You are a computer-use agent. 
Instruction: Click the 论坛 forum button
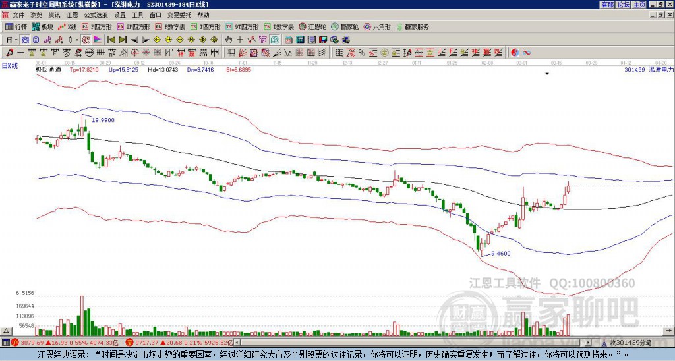click(x=623, y=5)
